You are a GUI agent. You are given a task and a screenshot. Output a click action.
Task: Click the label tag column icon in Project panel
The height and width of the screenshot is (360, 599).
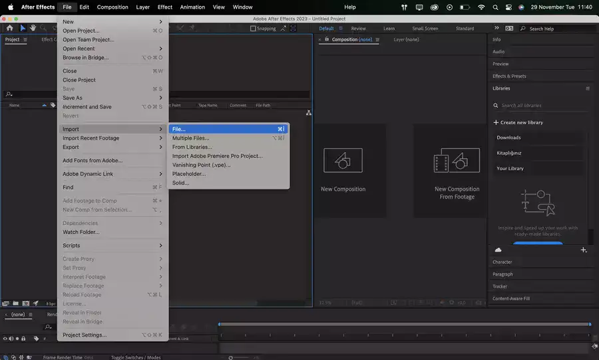(x=53, y=105)
